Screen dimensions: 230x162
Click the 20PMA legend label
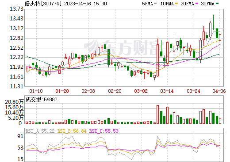coord(187,4)
